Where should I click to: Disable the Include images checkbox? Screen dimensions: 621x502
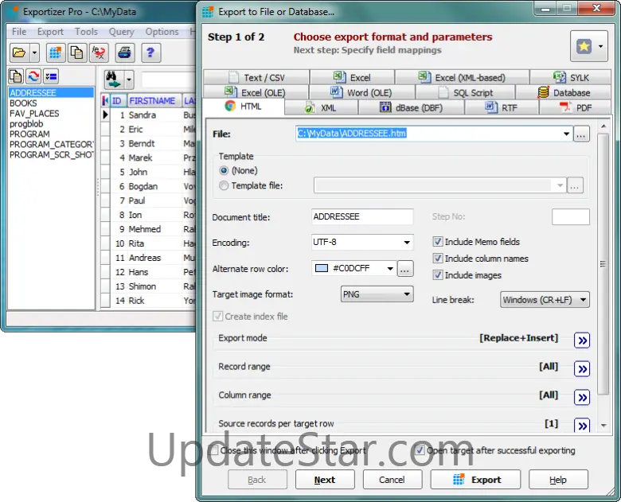[x=438, y=275]
